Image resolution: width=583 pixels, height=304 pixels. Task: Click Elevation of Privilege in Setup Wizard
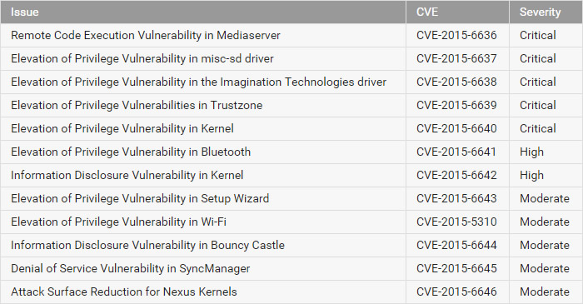pos(140,198)
